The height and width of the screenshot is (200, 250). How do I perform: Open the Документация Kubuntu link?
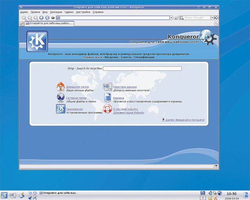(x=129, y=112)
